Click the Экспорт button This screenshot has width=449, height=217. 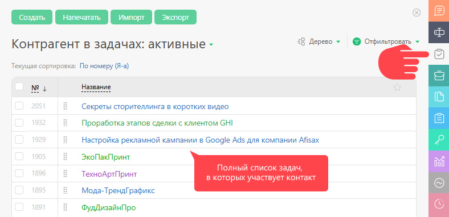[175, 17]
